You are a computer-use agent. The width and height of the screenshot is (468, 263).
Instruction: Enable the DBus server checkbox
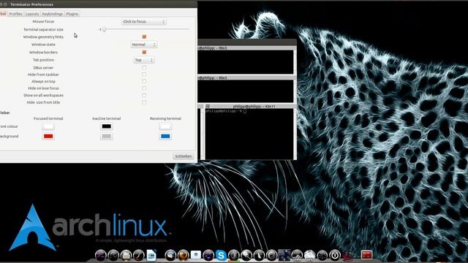(144, 68)
